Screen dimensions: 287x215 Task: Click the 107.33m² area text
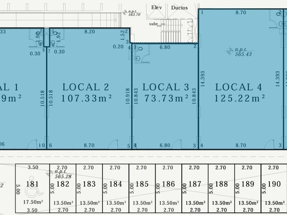(87, 99)
